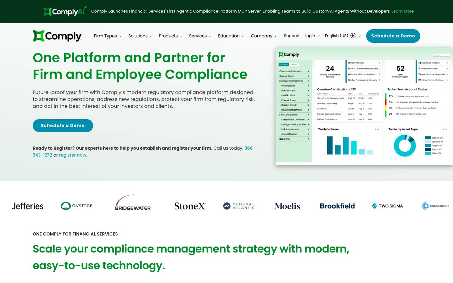Screen dimensions: 453x283
Task: Change the English (US) language selector
Action: coord(343,36)
